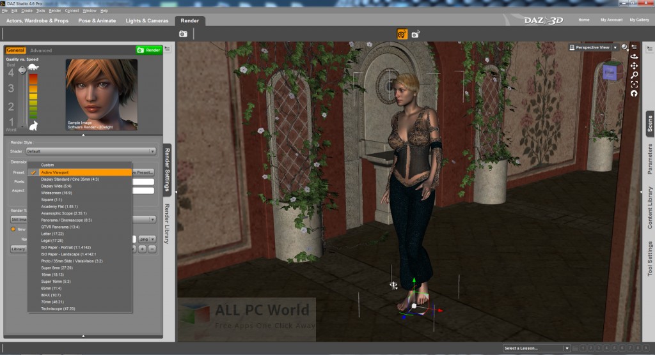Open the My Account link
This screenshot has height=355, width=655.
tap(612, 20)
